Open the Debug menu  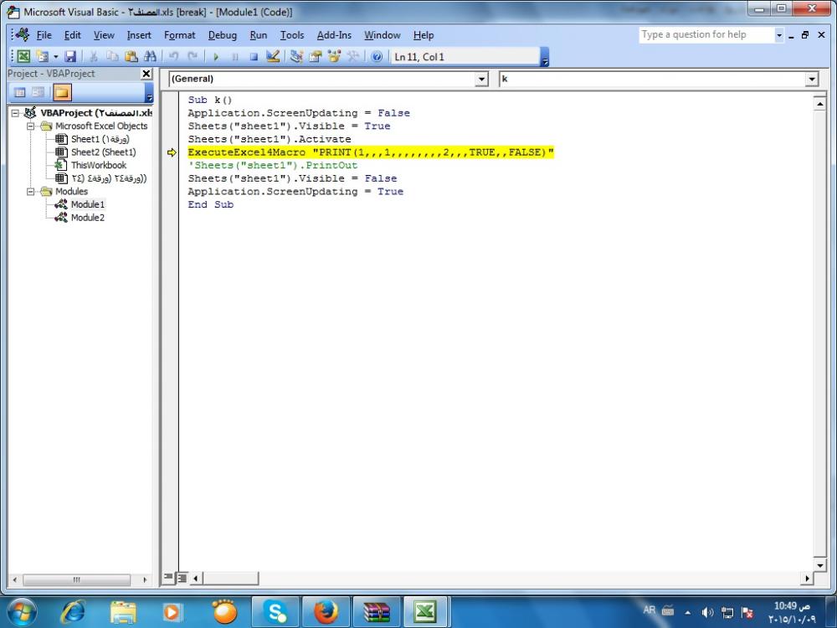223,35
